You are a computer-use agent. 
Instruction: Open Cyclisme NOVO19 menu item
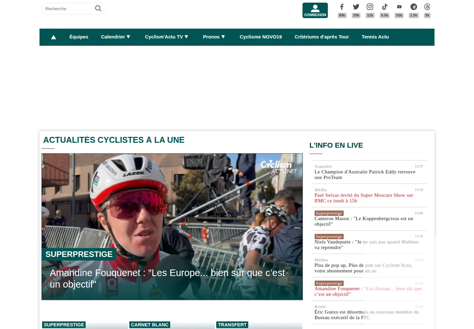pos(261,37)
